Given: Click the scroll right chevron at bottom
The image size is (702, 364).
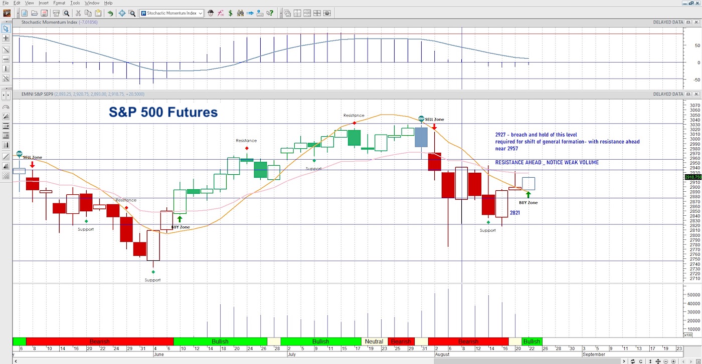Looking at the screenshot, I should click(624, 361).
